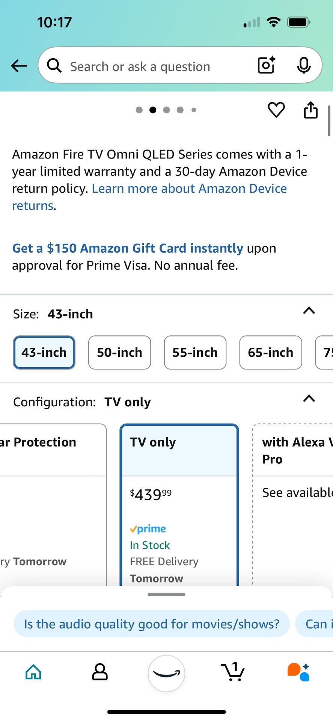Image resolution: width=333 pixels, height=721 pixels.
Task: Share this product listing
Action: 310,110
